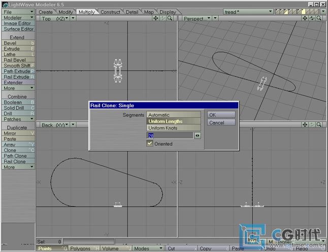Toggle the highlighted third layer button

click(x=286, y=12)
